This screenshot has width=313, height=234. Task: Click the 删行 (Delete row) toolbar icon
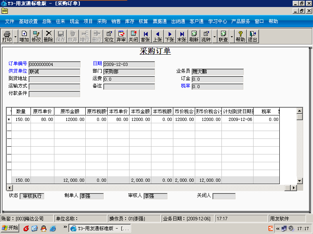pos(97,36)
